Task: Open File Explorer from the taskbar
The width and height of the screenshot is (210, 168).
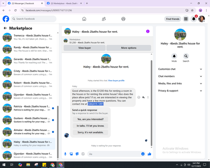Action: [x=28, y=165]
